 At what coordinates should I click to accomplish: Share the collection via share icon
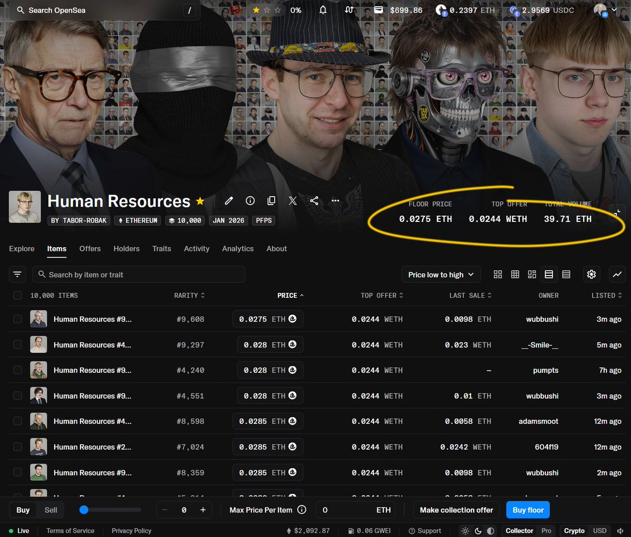tap(314, 200)
